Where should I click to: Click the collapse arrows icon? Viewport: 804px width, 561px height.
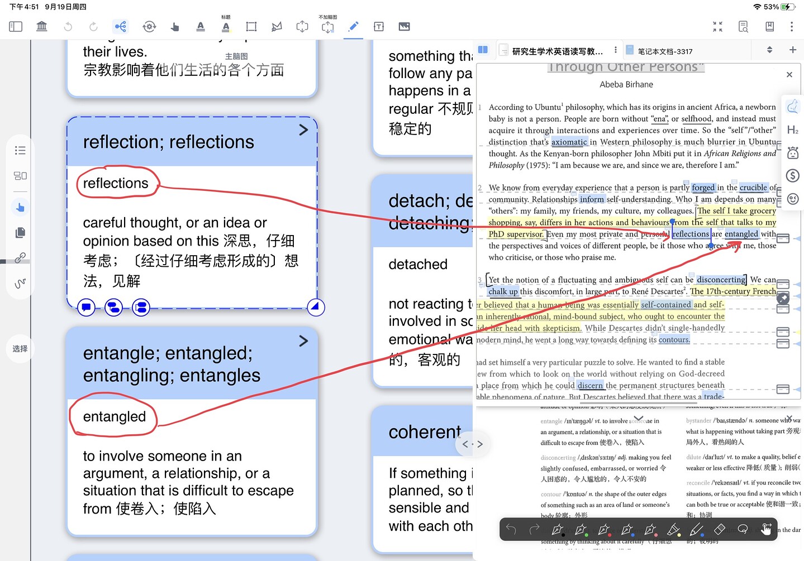[x=718, y=26]
